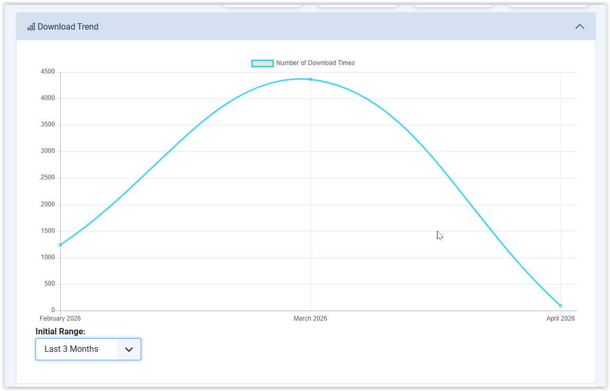Open the Last 3 Months dropdown
Image resolution: width=610 pixels, height=391 pixels.
pyautogui.click(x=76, y=349)
